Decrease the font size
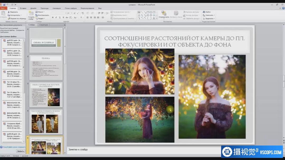The height and width of the screenshot is (160, 285). 78,13
